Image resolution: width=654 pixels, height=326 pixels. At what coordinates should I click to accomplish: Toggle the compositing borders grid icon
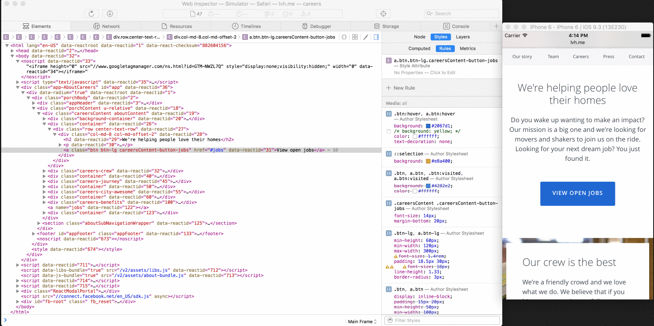(355, 37)
